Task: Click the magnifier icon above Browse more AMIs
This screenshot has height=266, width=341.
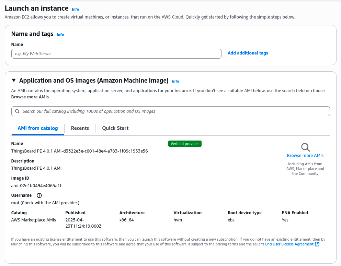Action: tap(305, 147)
